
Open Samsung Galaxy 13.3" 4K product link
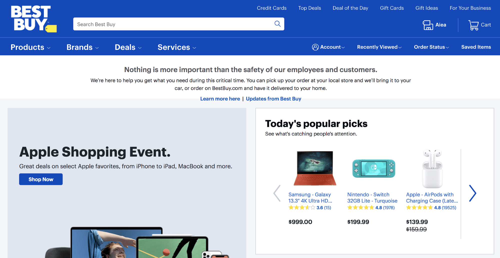pos(310,198)
